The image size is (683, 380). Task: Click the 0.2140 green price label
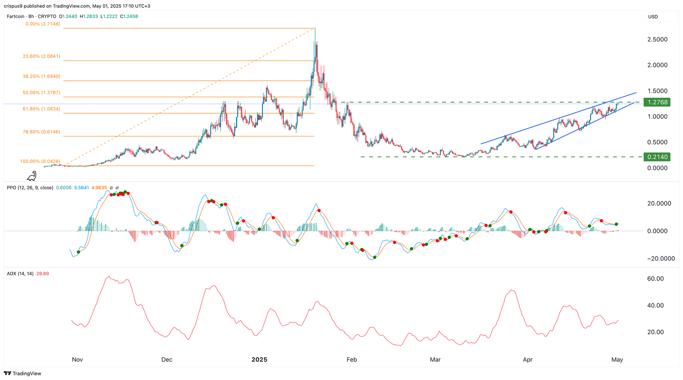click(657, 157)
